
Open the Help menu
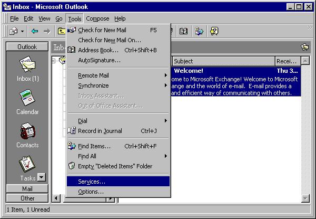pos(120,18)
